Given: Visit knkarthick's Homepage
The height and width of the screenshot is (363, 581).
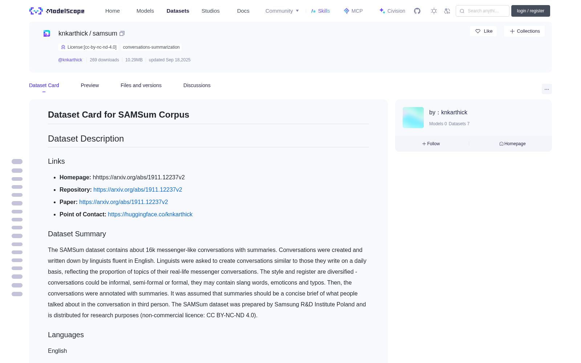Looking at the screenshot, I should pos(512,144).
